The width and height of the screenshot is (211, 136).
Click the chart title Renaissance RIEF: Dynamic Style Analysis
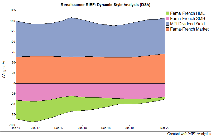coord(105,5)
